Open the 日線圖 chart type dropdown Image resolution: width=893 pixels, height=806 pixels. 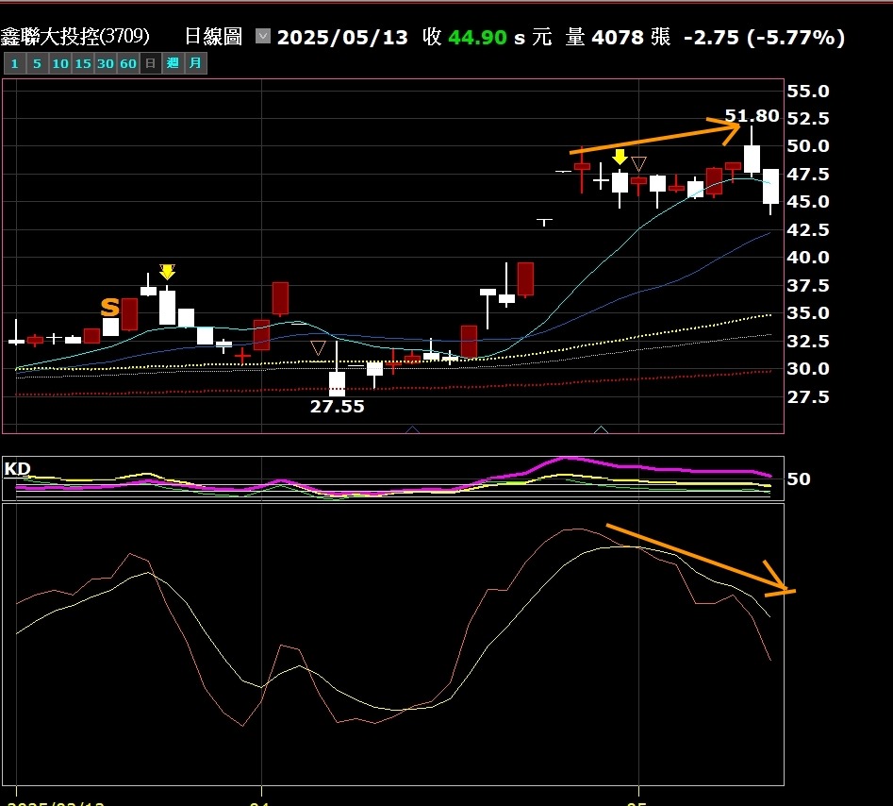[x=263, y=37]
